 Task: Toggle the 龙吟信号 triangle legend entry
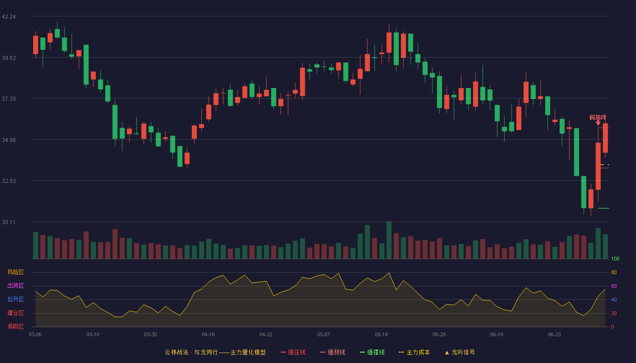[460, 352]
